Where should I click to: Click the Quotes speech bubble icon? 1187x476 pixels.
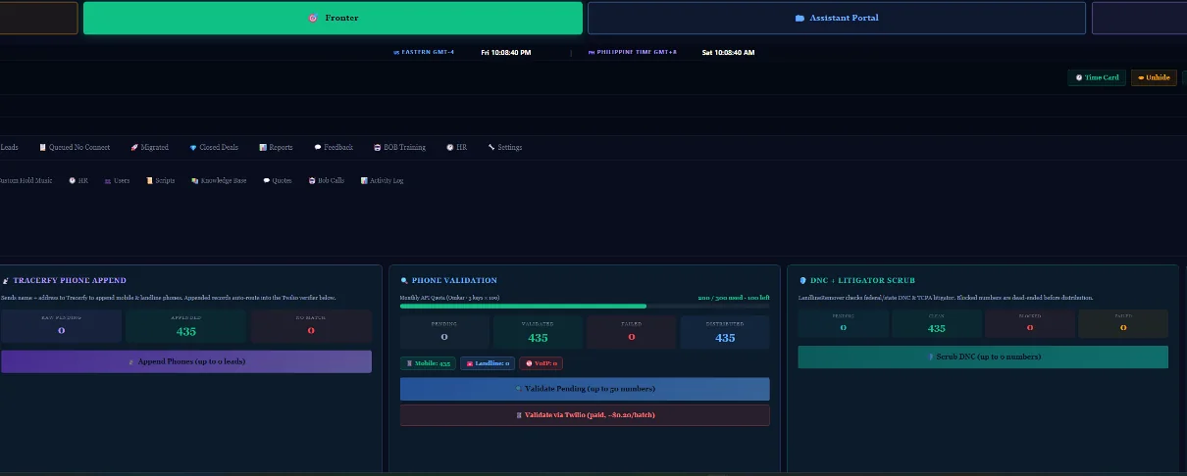[266, 180]
